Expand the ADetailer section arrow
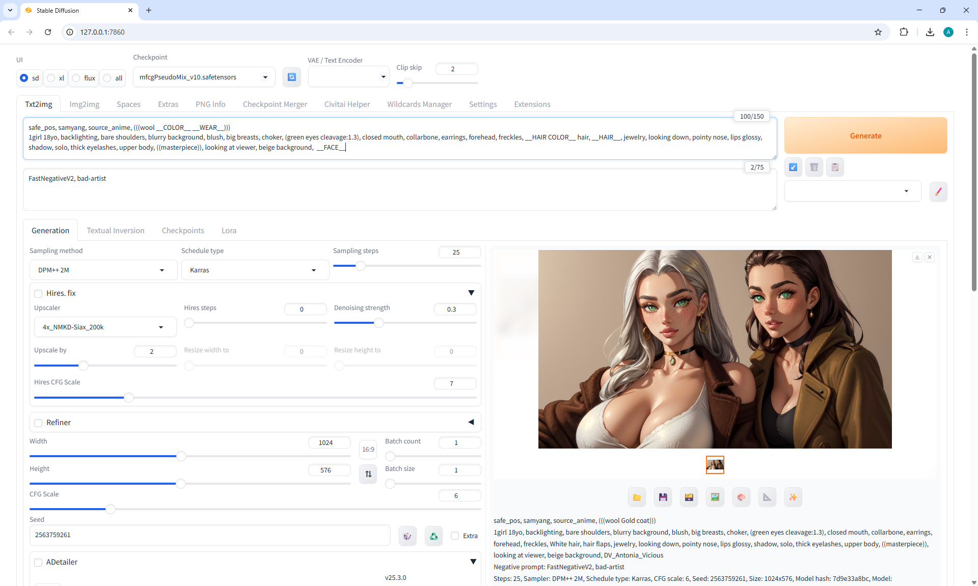 (473, 562)
